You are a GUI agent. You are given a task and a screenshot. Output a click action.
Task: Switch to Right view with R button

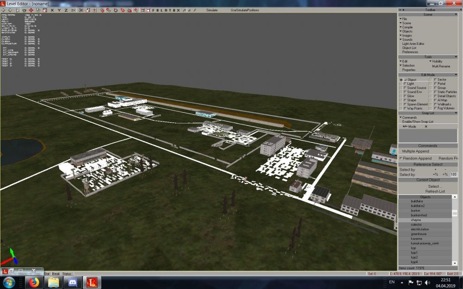(x=166, y=10)
